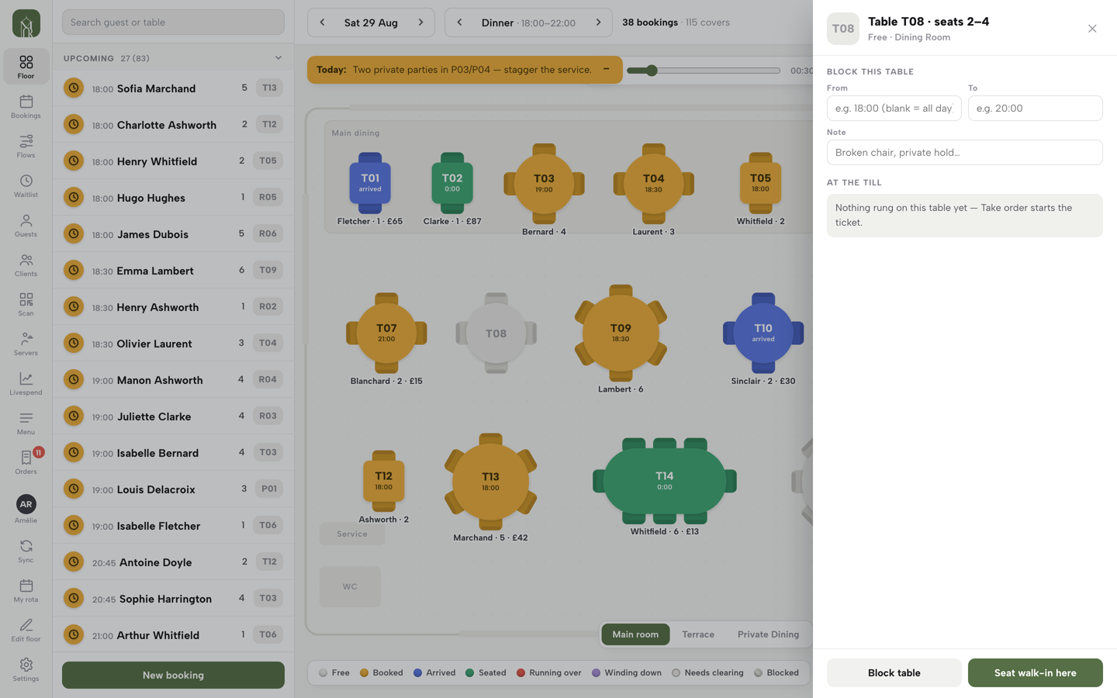
Task: Open the Bookings sidebar icon
Action: tap(26, 106)
